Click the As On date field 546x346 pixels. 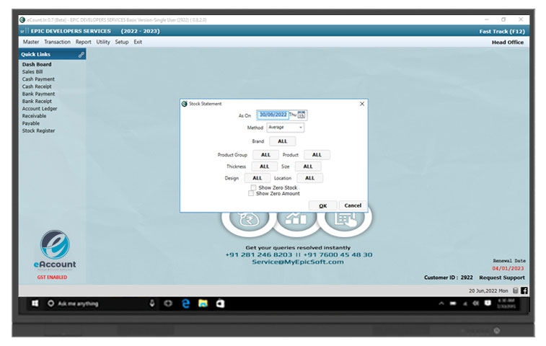273,115
